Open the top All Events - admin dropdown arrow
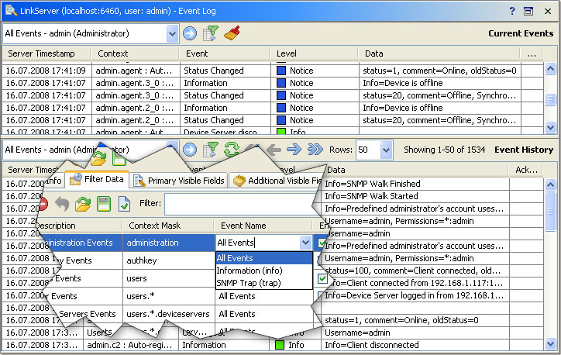 click(x=173, y=33)
